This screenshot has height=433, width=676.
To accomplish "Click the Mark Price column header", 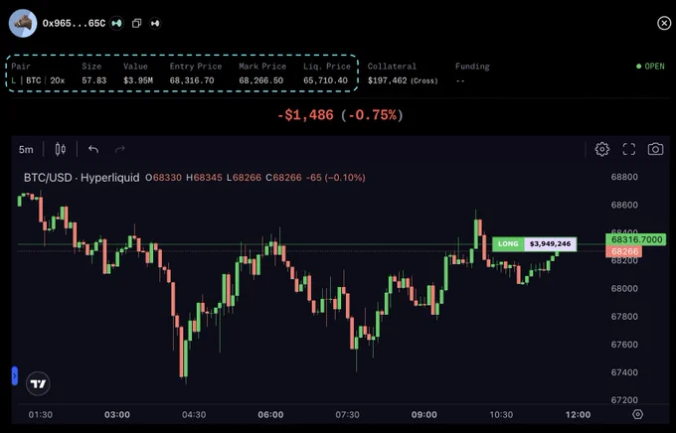I will [262, 67].
